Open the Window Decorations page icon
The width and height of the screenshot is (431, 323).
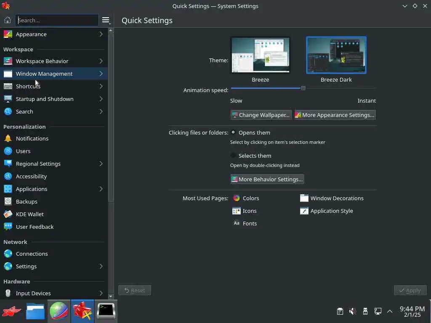[x=304, y=199]
